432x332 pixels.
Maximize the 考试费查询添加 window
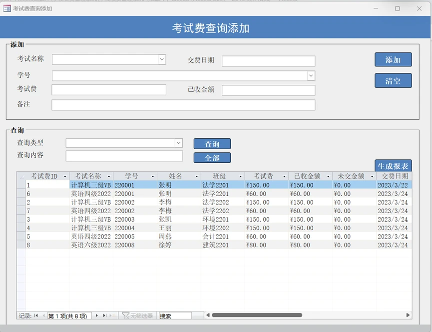tap(397, 8)
